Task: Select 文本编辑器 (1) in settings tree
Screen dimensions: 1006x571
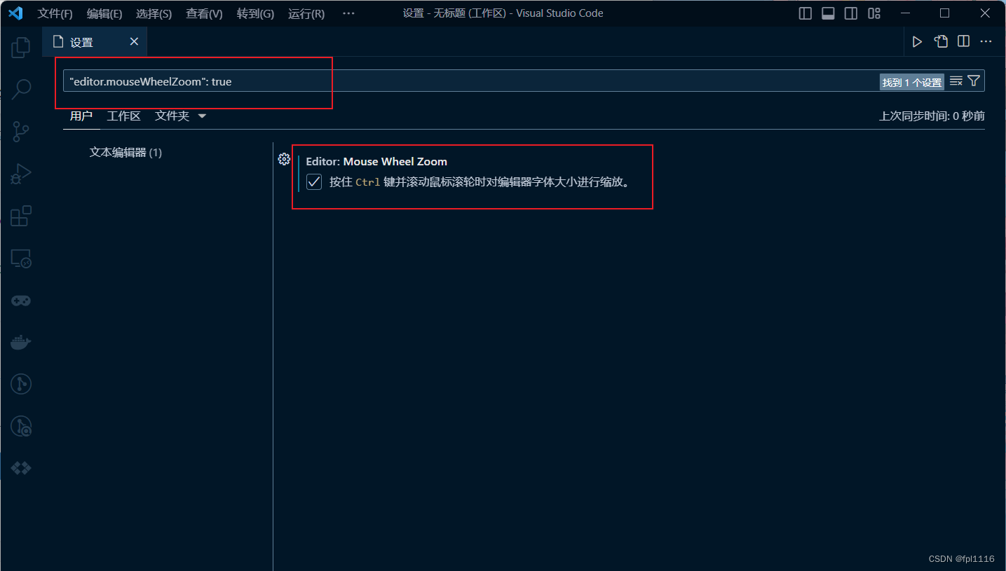Action: tap(126, 152)
